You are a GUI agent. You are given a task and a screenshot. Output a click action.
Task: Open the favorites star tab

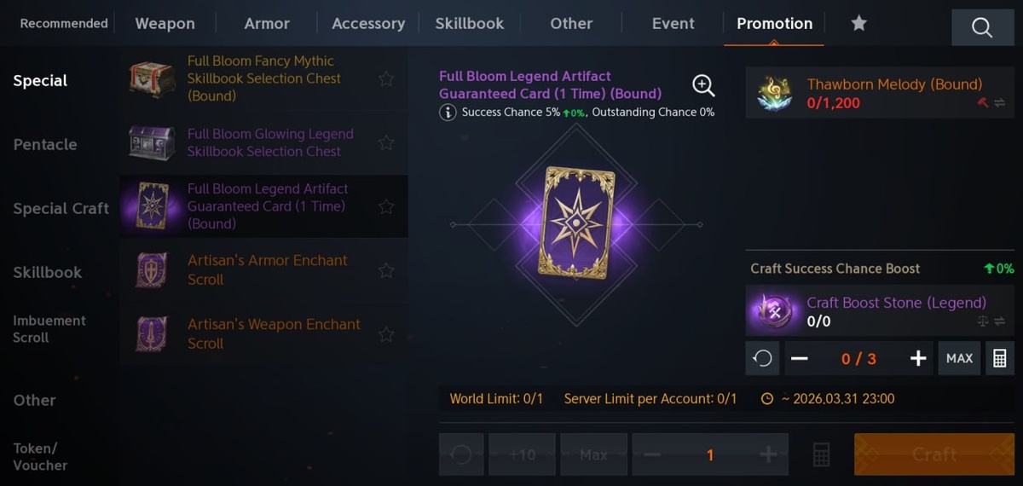[x=858, y=24]
